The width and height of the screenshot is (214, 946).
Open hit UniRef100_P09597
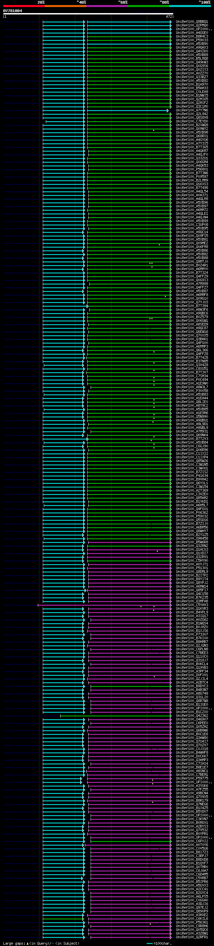tap(192, 177)
